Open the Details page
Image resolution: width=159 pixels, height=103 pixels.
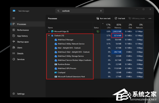click(x=28, y=53)
